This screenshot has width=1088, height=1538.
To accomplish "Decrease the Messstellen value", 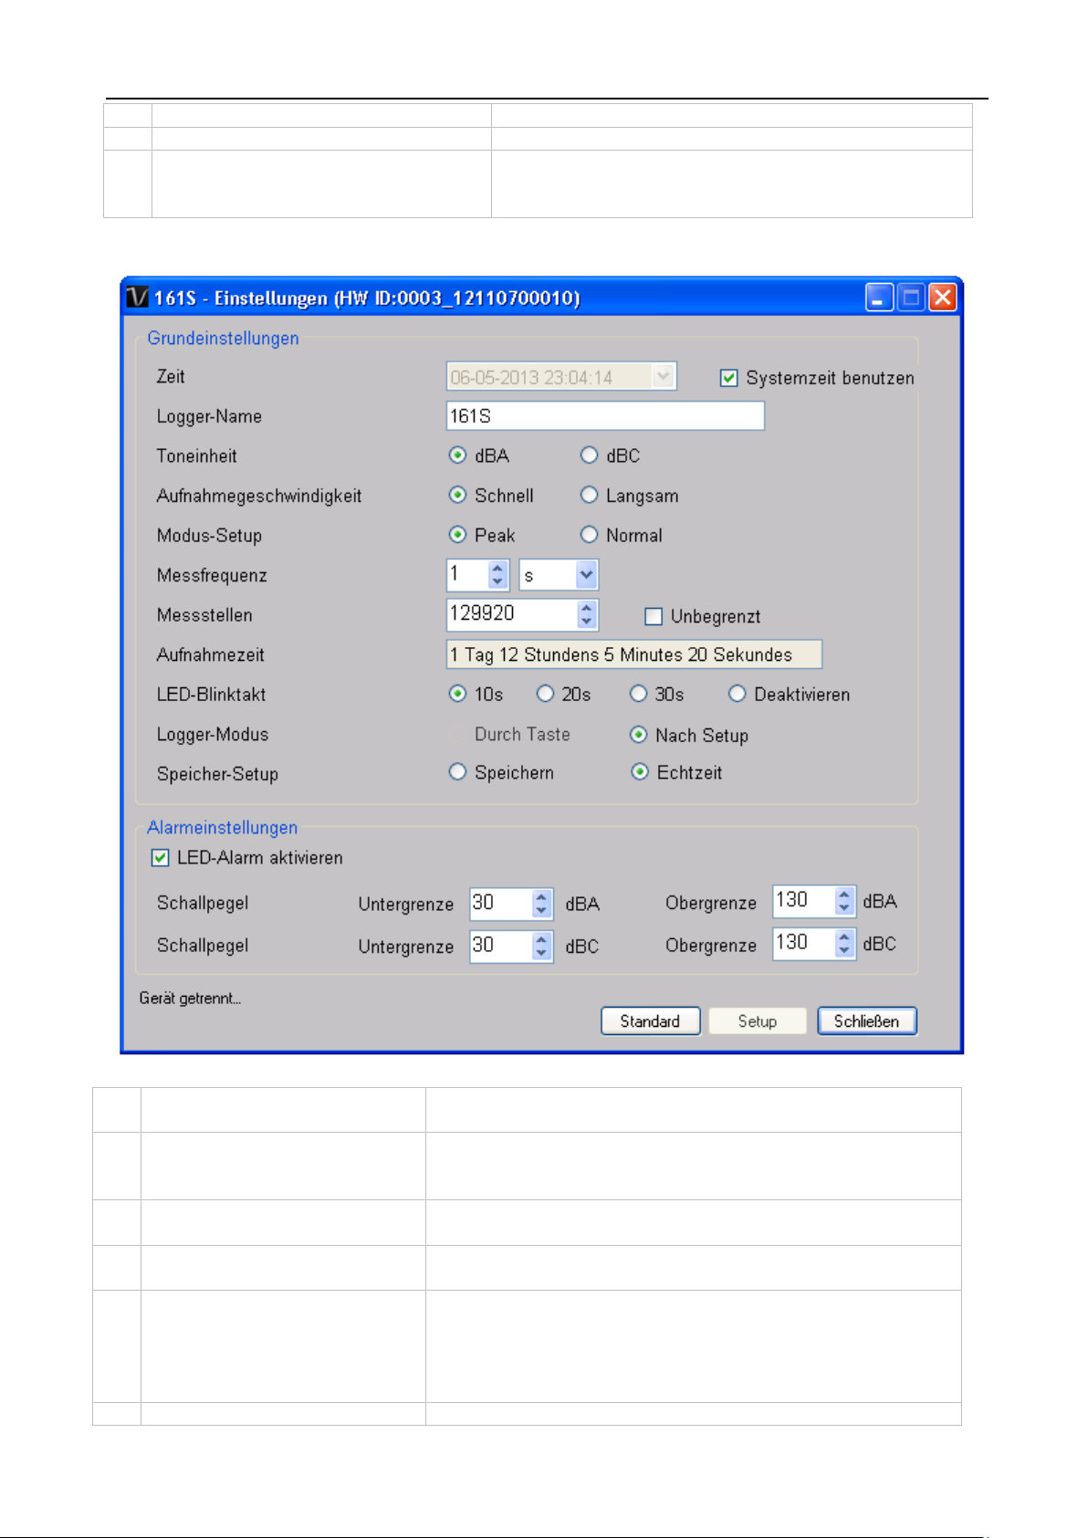I will tap(587, 622).
